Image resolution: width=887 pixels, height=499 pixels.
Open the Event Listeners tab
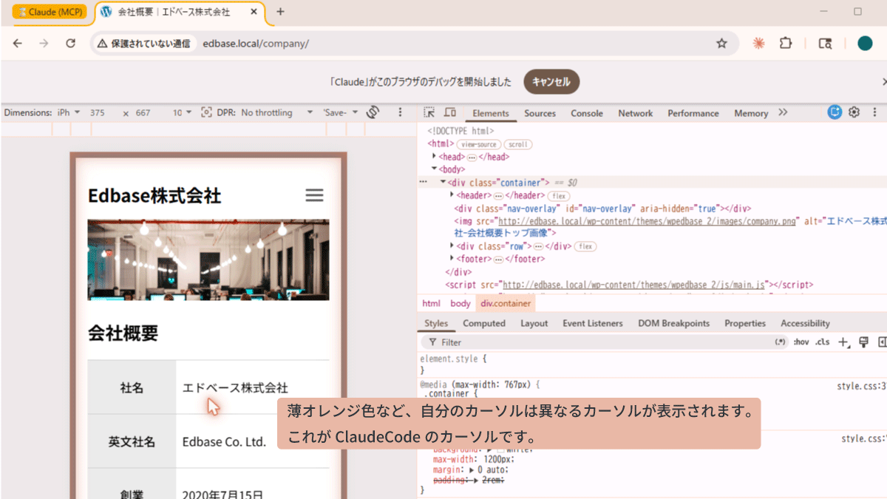[x=593, y=323]
